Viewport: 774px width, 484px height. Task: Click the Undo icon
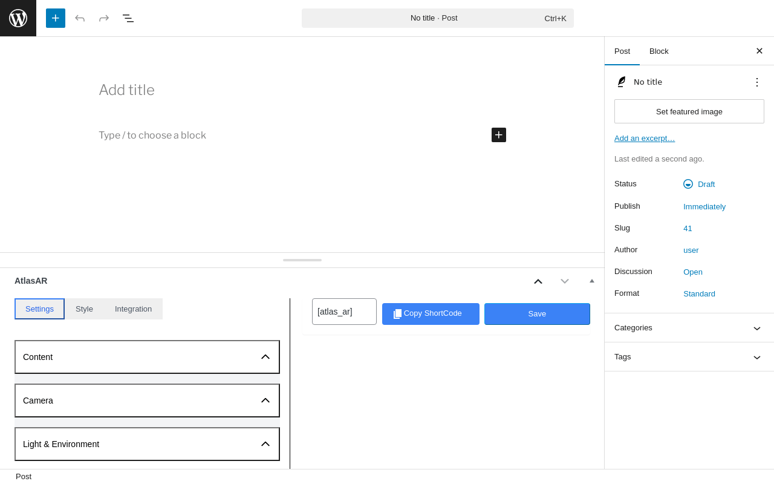(x=80, y=18)
